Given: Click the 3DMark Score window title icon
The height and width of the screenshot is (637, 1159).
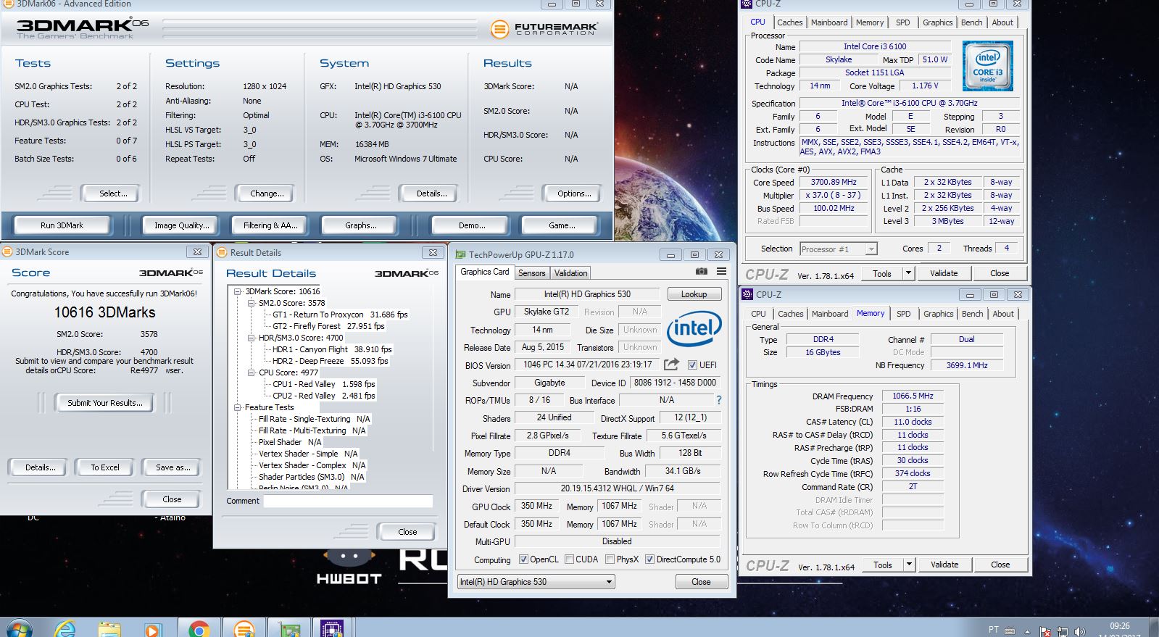Looking at the screenshot, I should click(x=8, y=251).
